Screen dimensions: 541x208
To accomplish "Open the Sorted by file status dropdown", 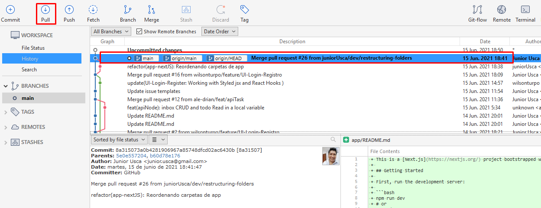I will coord(119,140).
